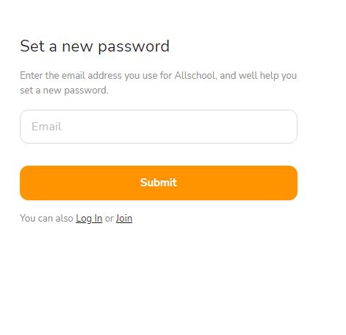Click 'set a new password.' description line
The height and width of the screenshot is (335, 346).
tap(64, 91)
